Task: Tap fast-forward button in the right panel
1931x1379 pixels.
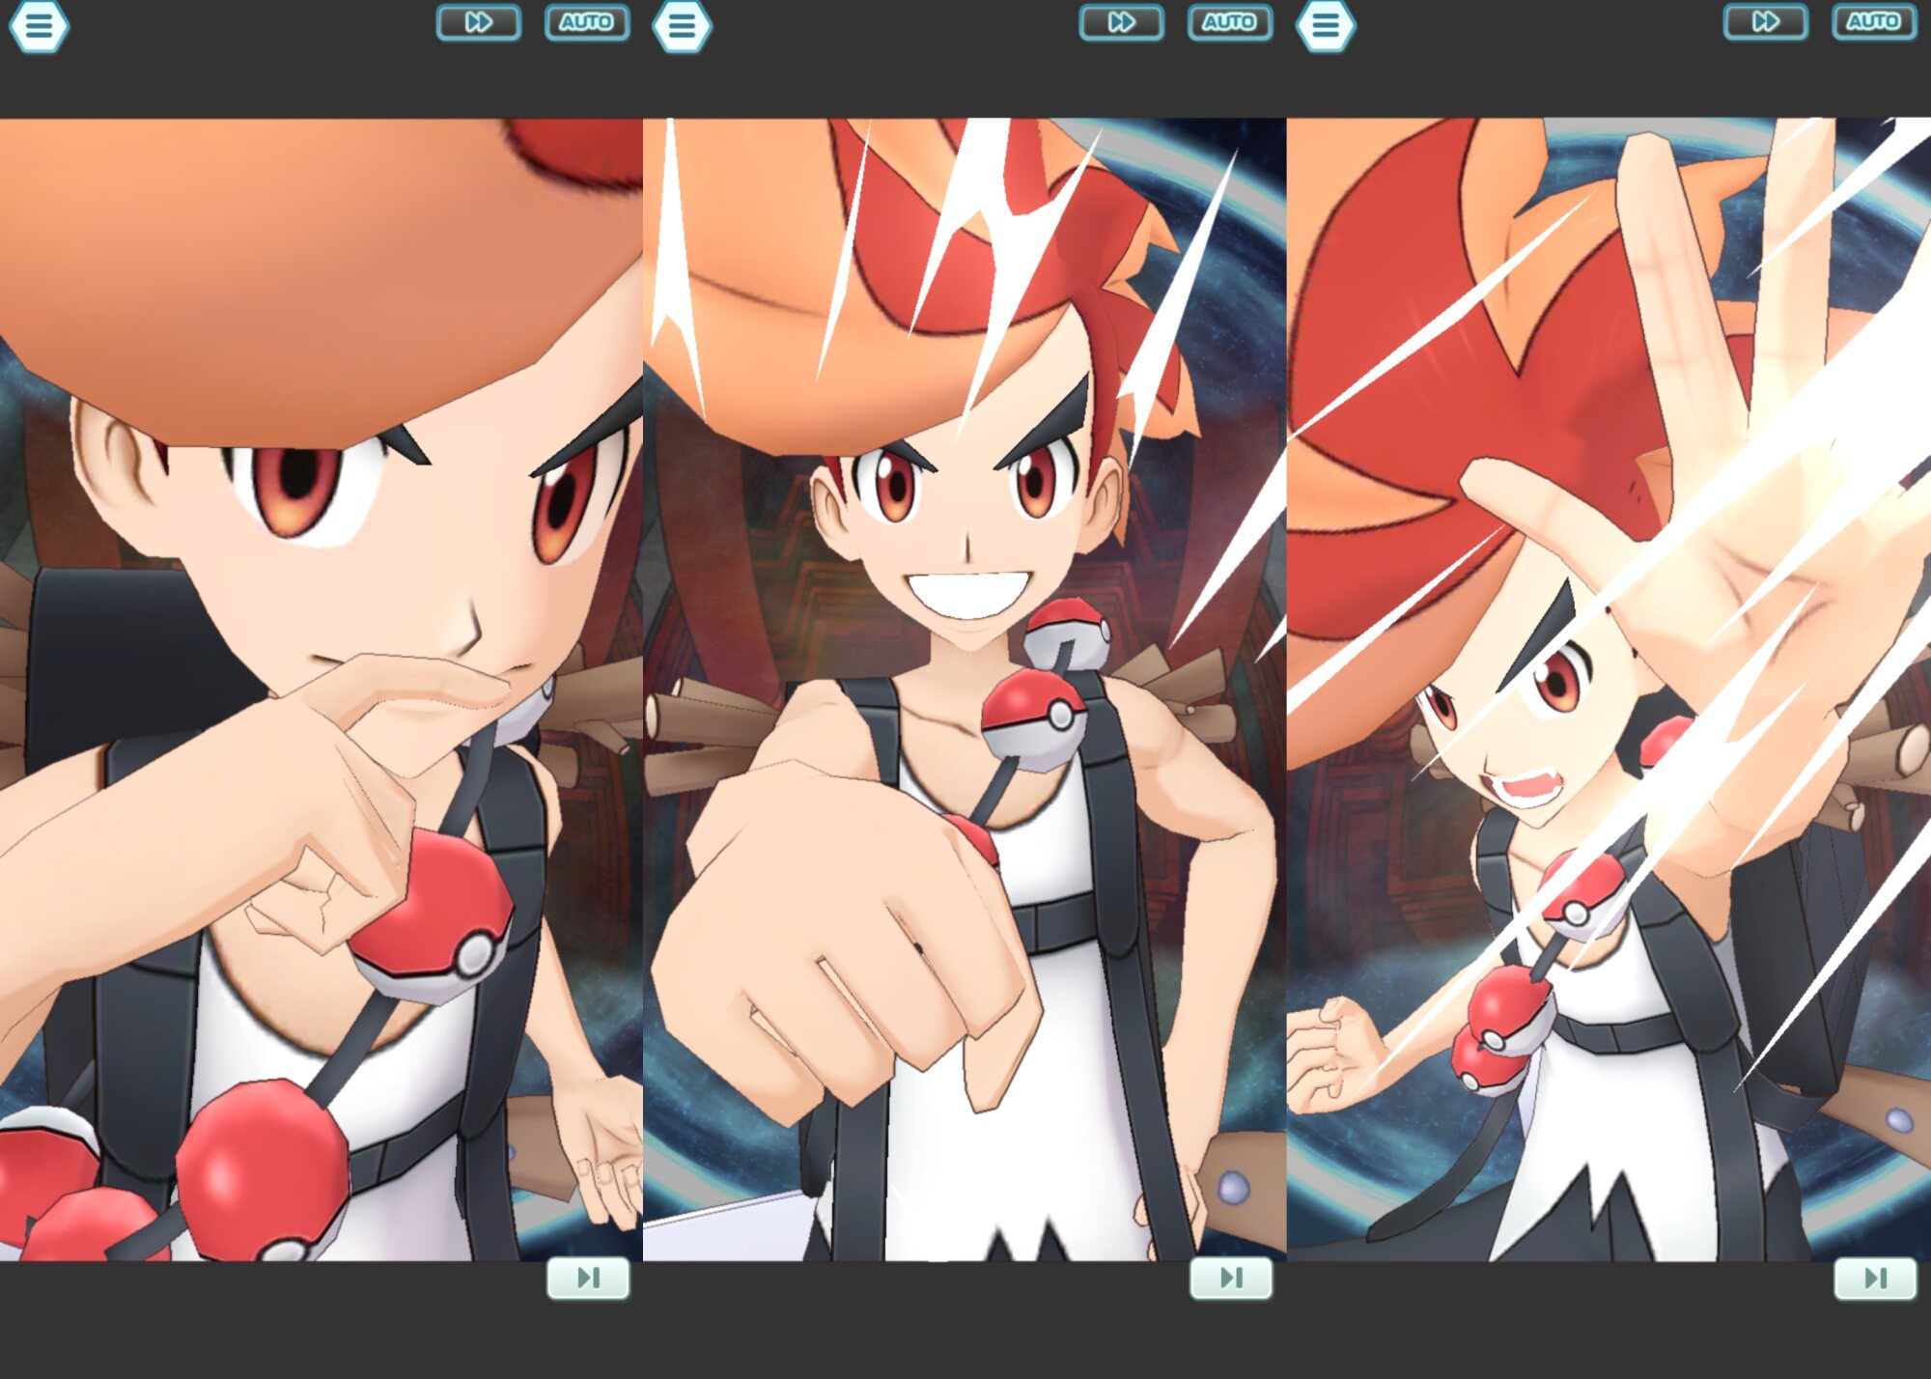Action: pos(1766,22)
